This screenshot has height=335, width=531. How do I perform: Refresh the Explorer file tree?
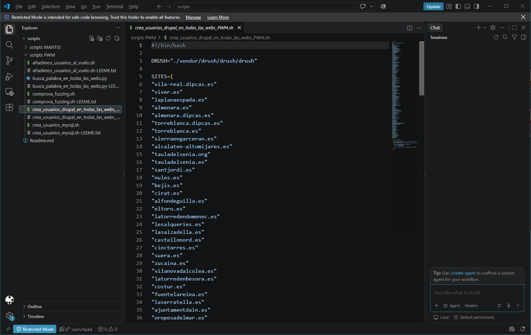[x=108, y=39]
